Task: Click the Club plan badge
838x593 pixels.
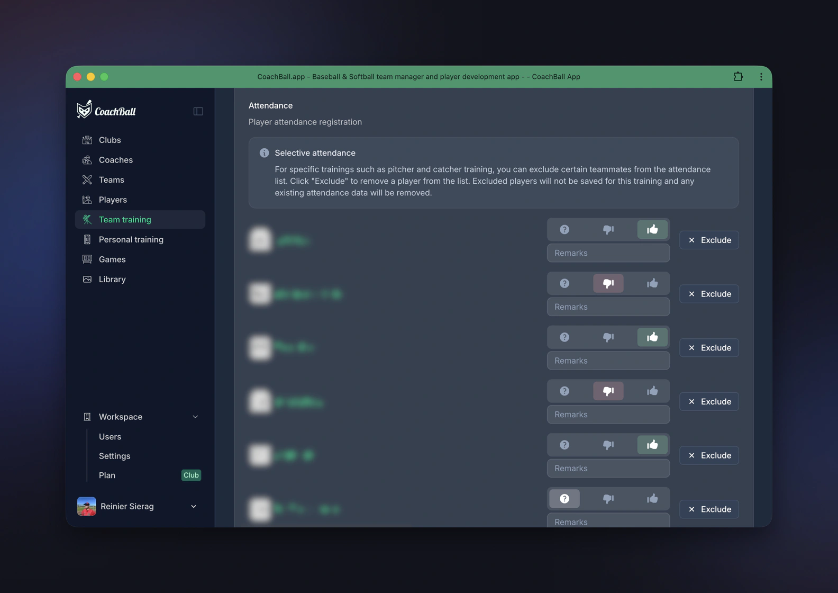Action: pos(191,475)
